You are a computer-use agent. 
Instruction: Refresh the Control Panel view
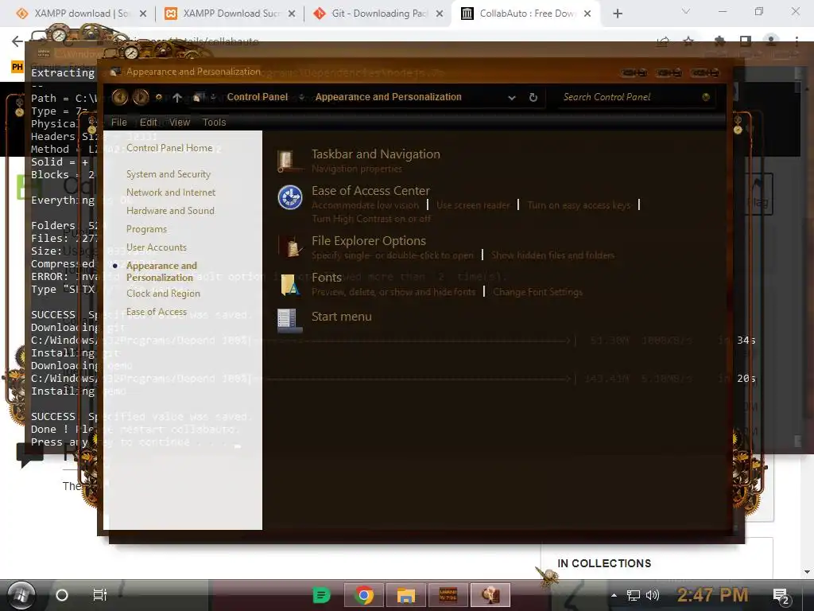click(533, 97)
